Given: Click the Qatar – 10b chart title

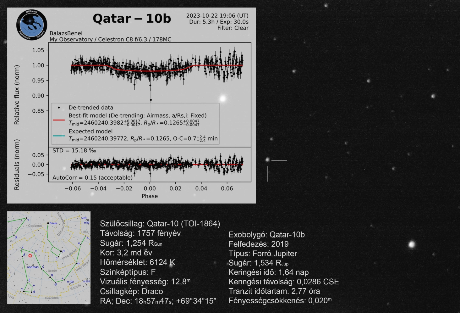Looking at the screenshot, I should (132, 19).
